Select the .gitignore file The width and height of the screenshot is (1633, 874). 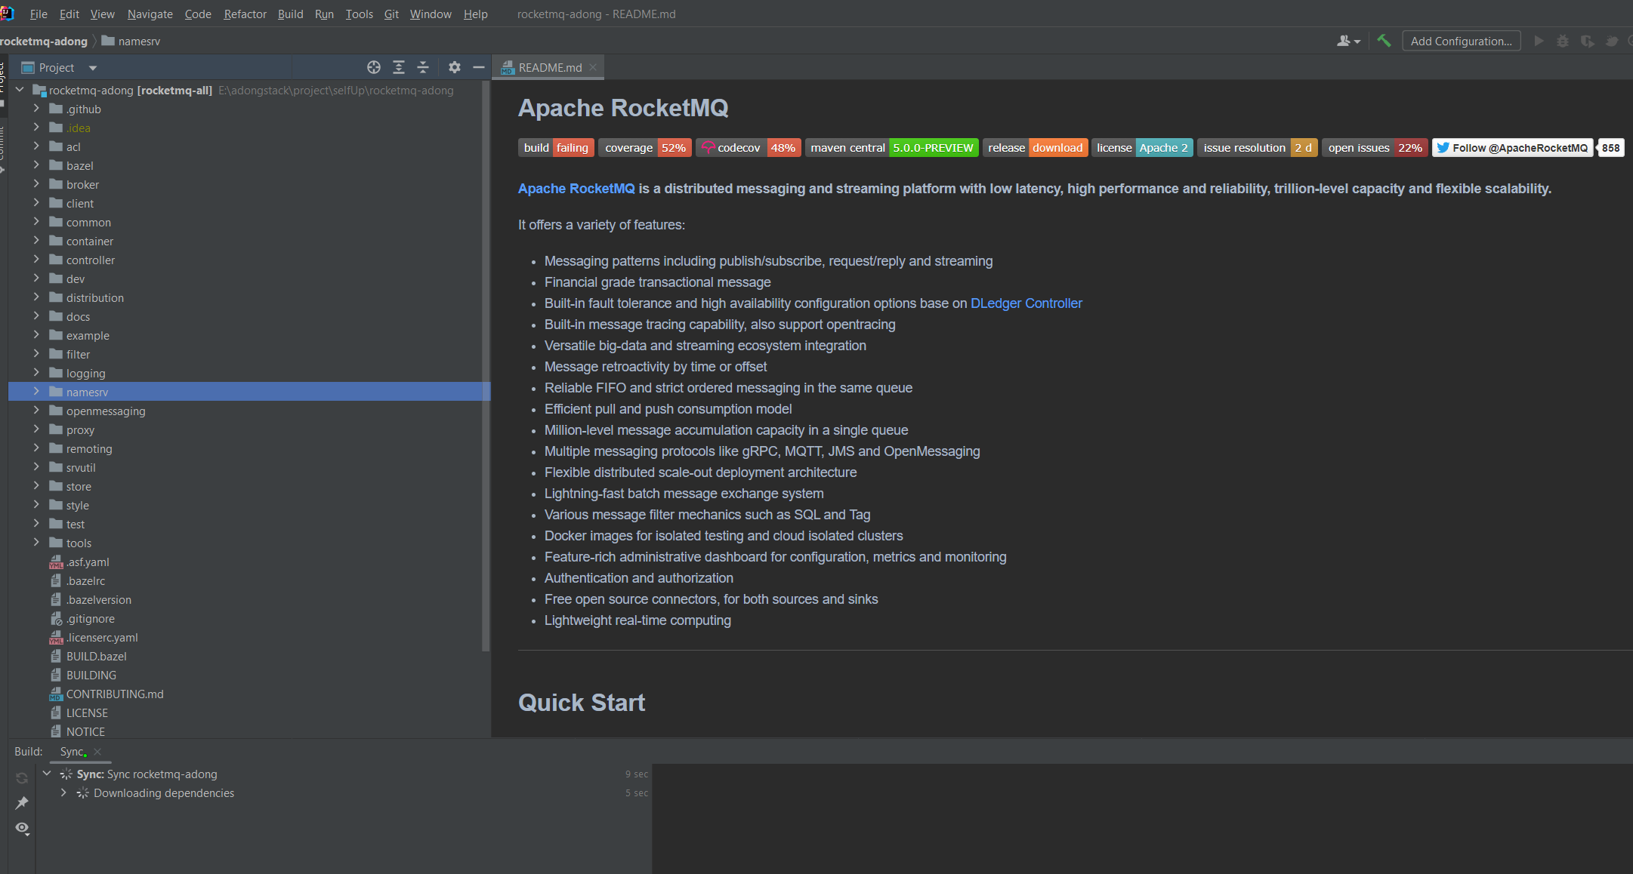91,619
